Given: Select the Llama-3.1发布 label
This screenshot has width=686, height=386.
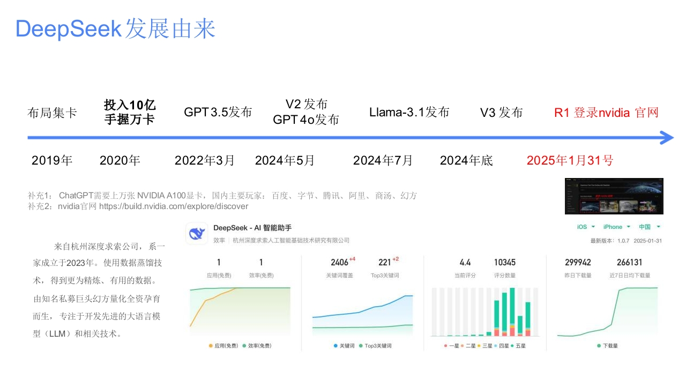Looking at the screenshot, I should click(x=409, y=112).
